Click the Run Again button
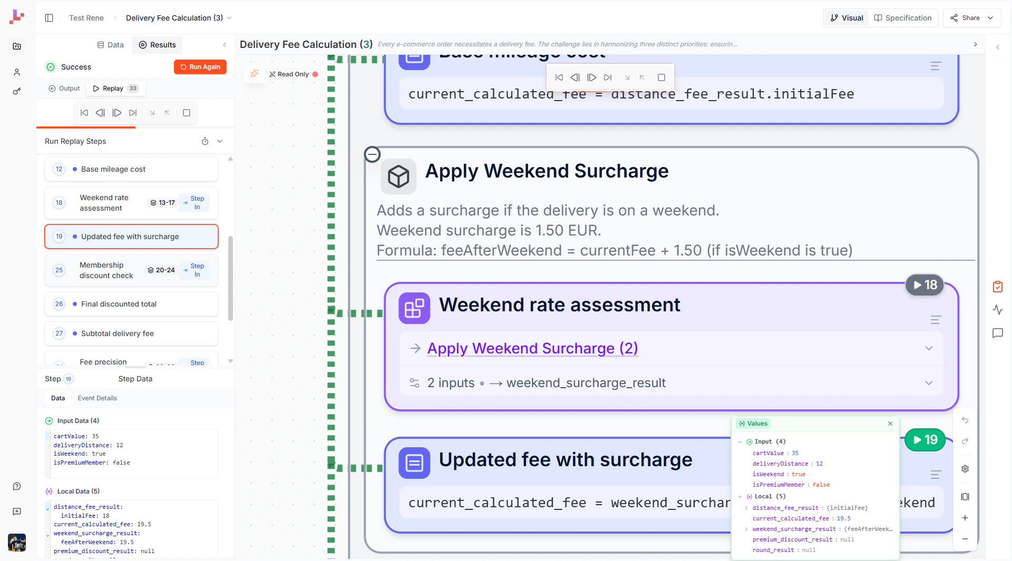The height and width of the screenshot is (561, 1012). (x=200, y=67)
